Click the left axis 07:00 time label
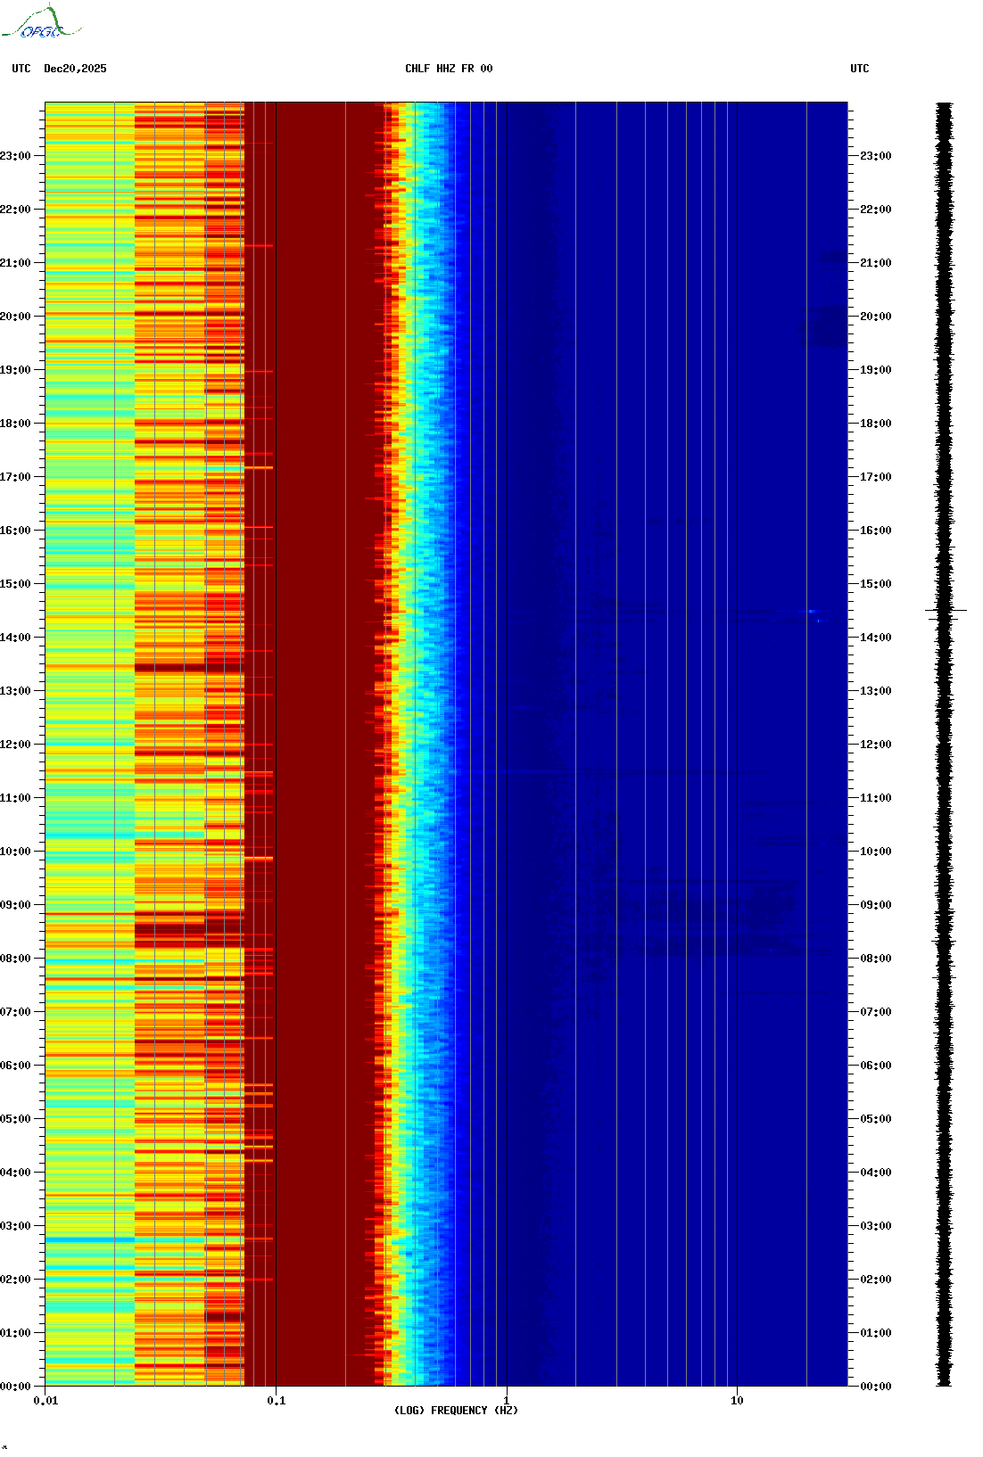Viewport: 983px width, 1457px height. tap(15, 1012)
